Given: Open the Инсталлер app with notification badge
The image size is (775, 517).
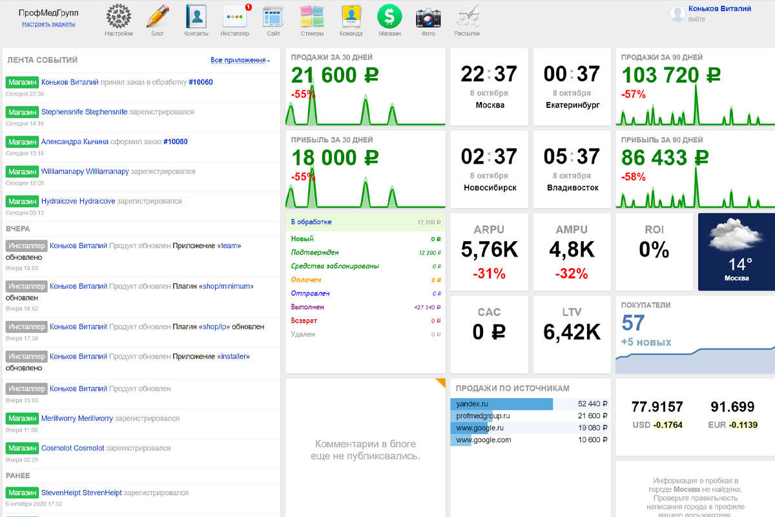Looking at the screenshot, I should pyautogui.click(x=234, y=17).
